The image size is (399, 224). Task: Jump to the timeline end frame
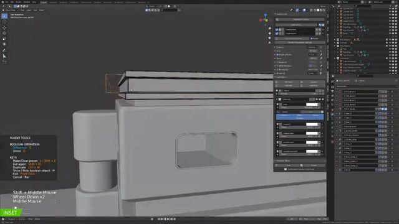pos(175,219)
